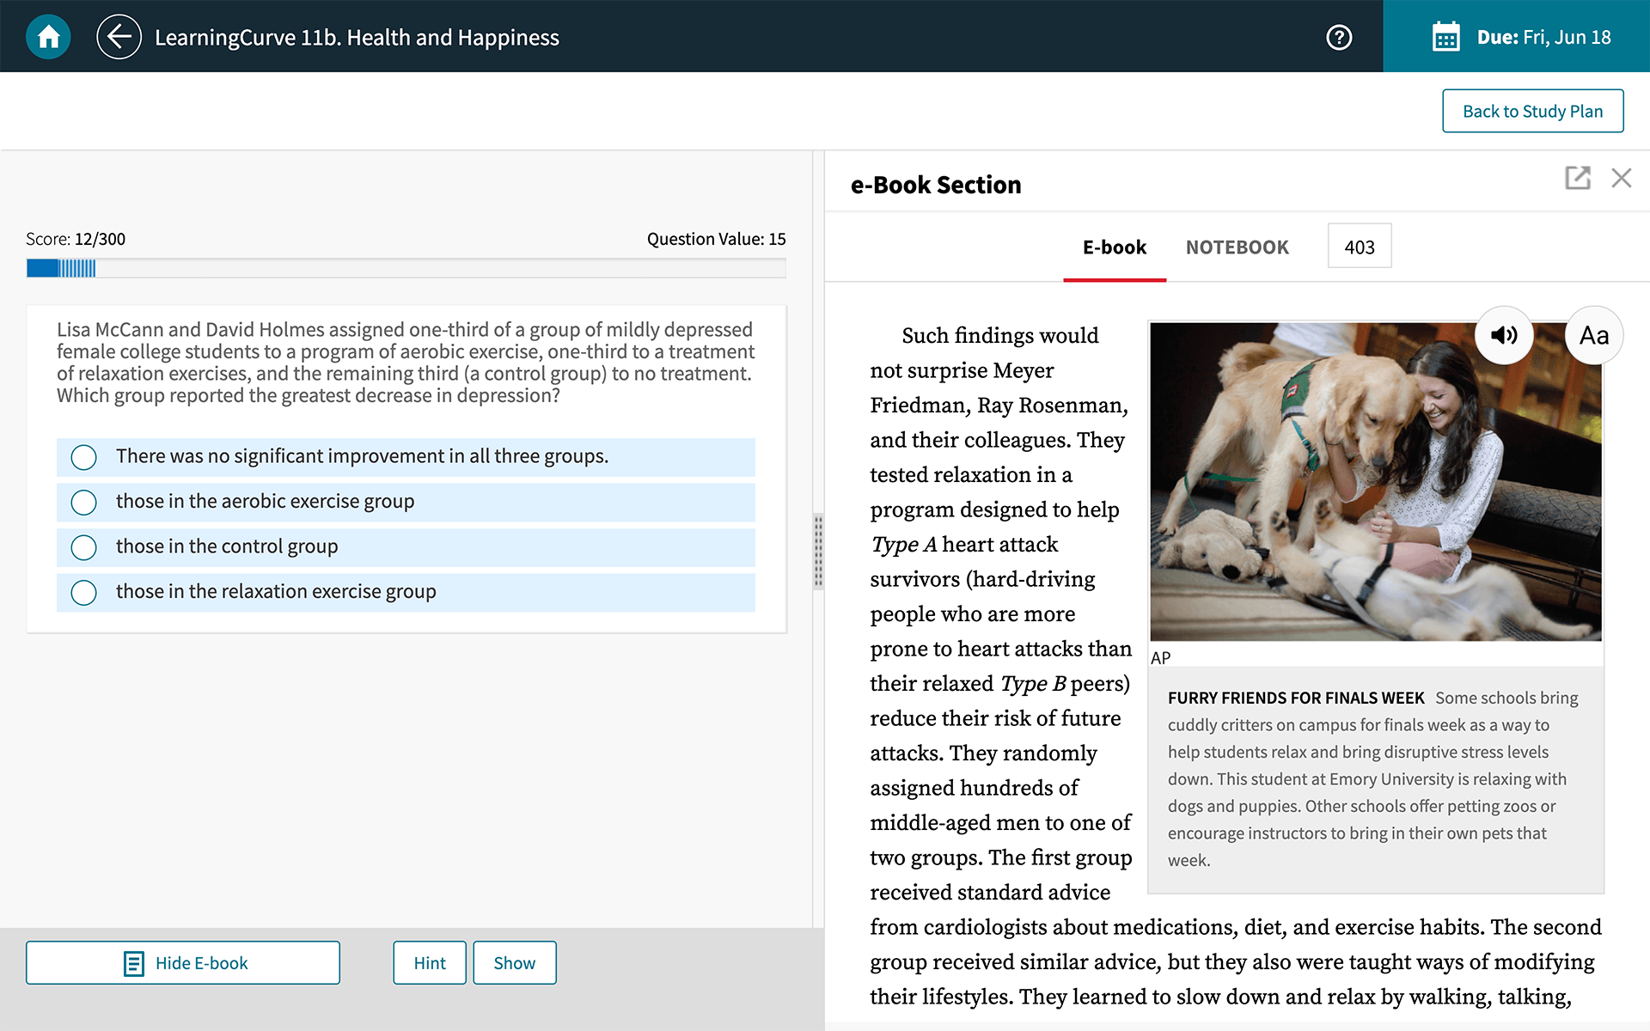The height and width of the screenshot is (1031, 1650).
Task: Click the home icon in the top navigation
Action: click(x=49, y=35)
